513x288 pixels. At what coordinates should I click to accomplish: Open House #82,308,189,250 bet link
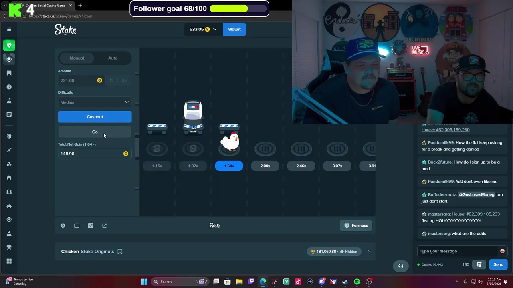445,130
